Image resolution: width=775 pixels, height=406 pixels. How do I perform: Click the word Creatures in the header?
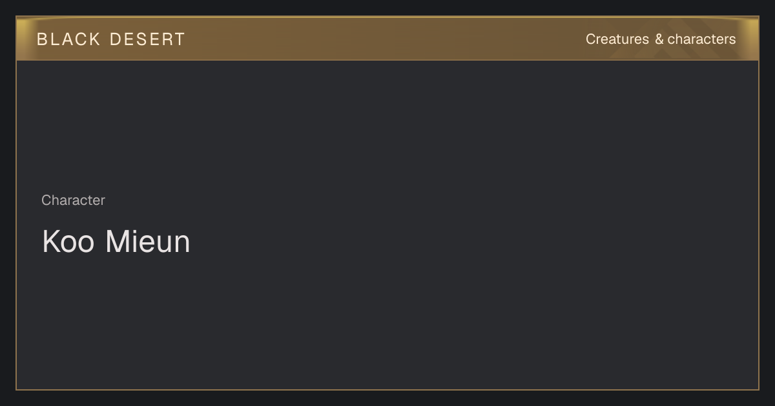tap(617, 39)
